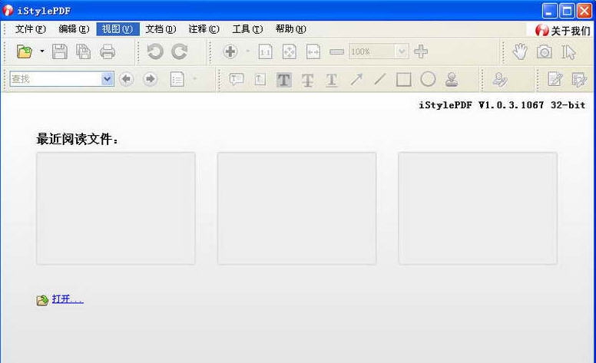Image resolution: width=596 pixels, height=363 pixels.
Task: Open the 帮助(H) menu
Action: (291, 29)
